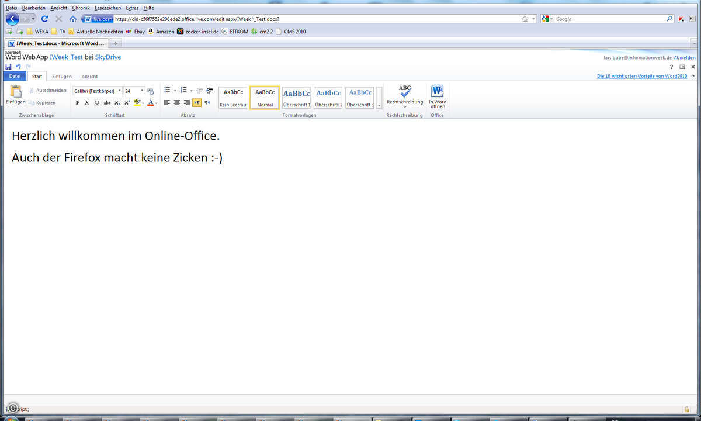Click the Einfügen paste icon
701x421 pixels.
(16, 91)
